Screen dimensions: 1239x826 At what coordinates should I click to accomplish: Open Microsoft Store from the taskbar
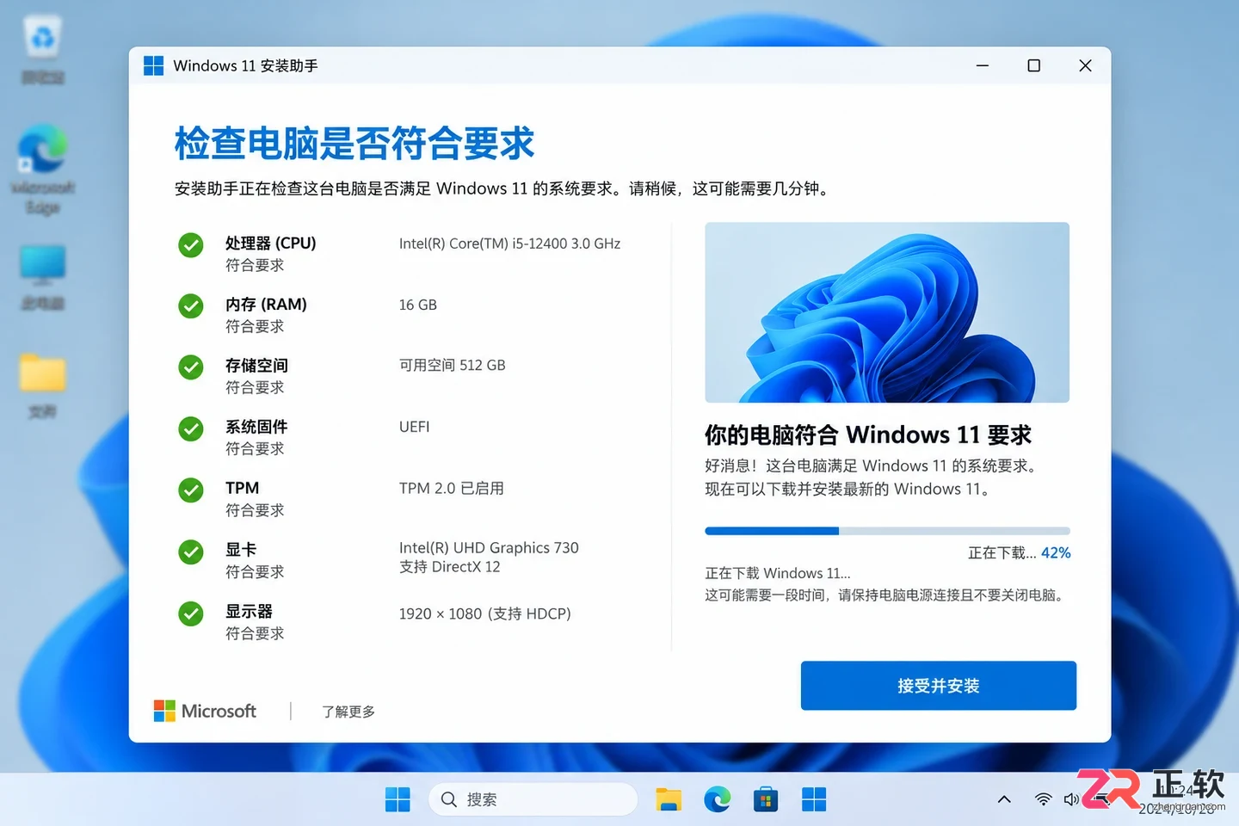pos(765,799)
